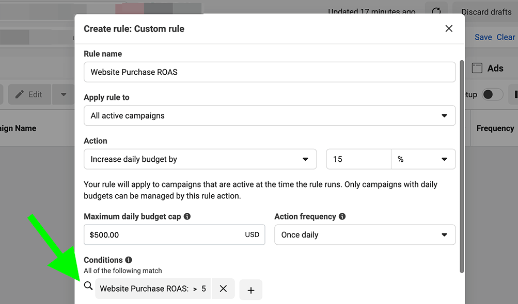Expand the arrow next to Edit
518x304 pixels.
[64, 94]
